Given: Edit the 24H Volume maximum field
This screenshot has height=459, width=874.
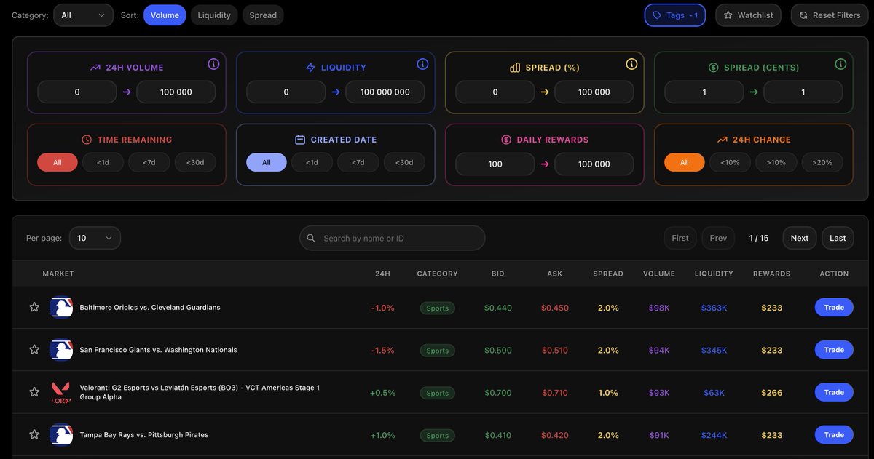Looking at the screenshot, I should [x=176, y=92].
